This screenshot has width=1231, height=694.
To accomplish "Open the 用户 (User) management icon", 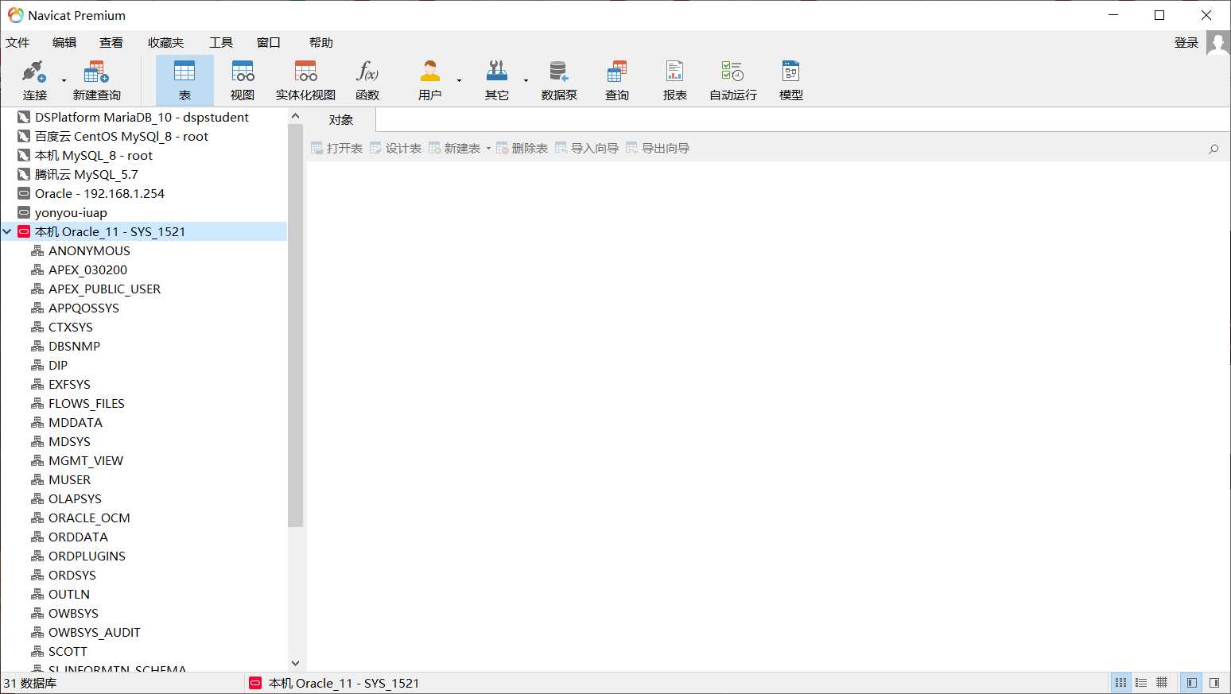I will [430, 80].
